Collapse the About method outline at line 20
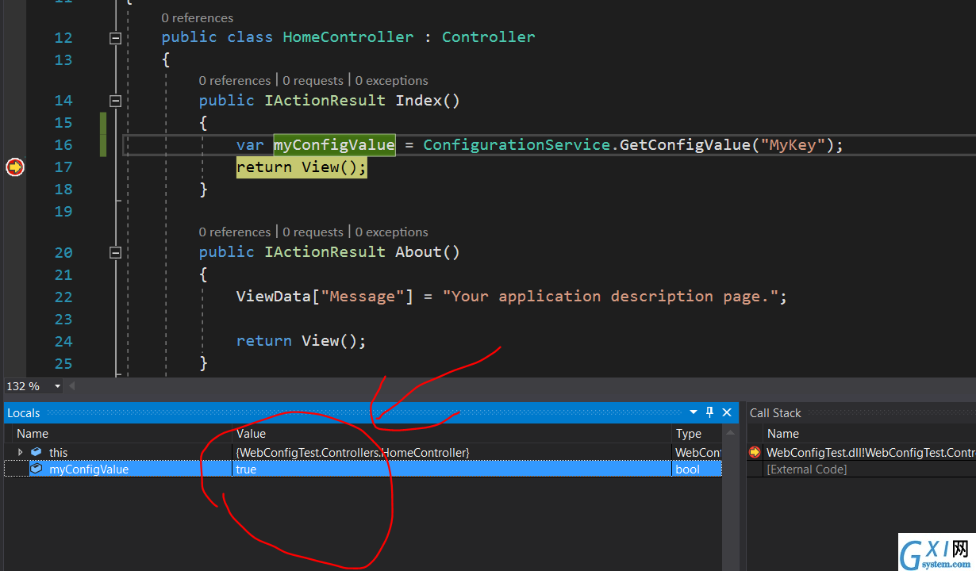This screenshot has height=571, width=976. point(115,252)
